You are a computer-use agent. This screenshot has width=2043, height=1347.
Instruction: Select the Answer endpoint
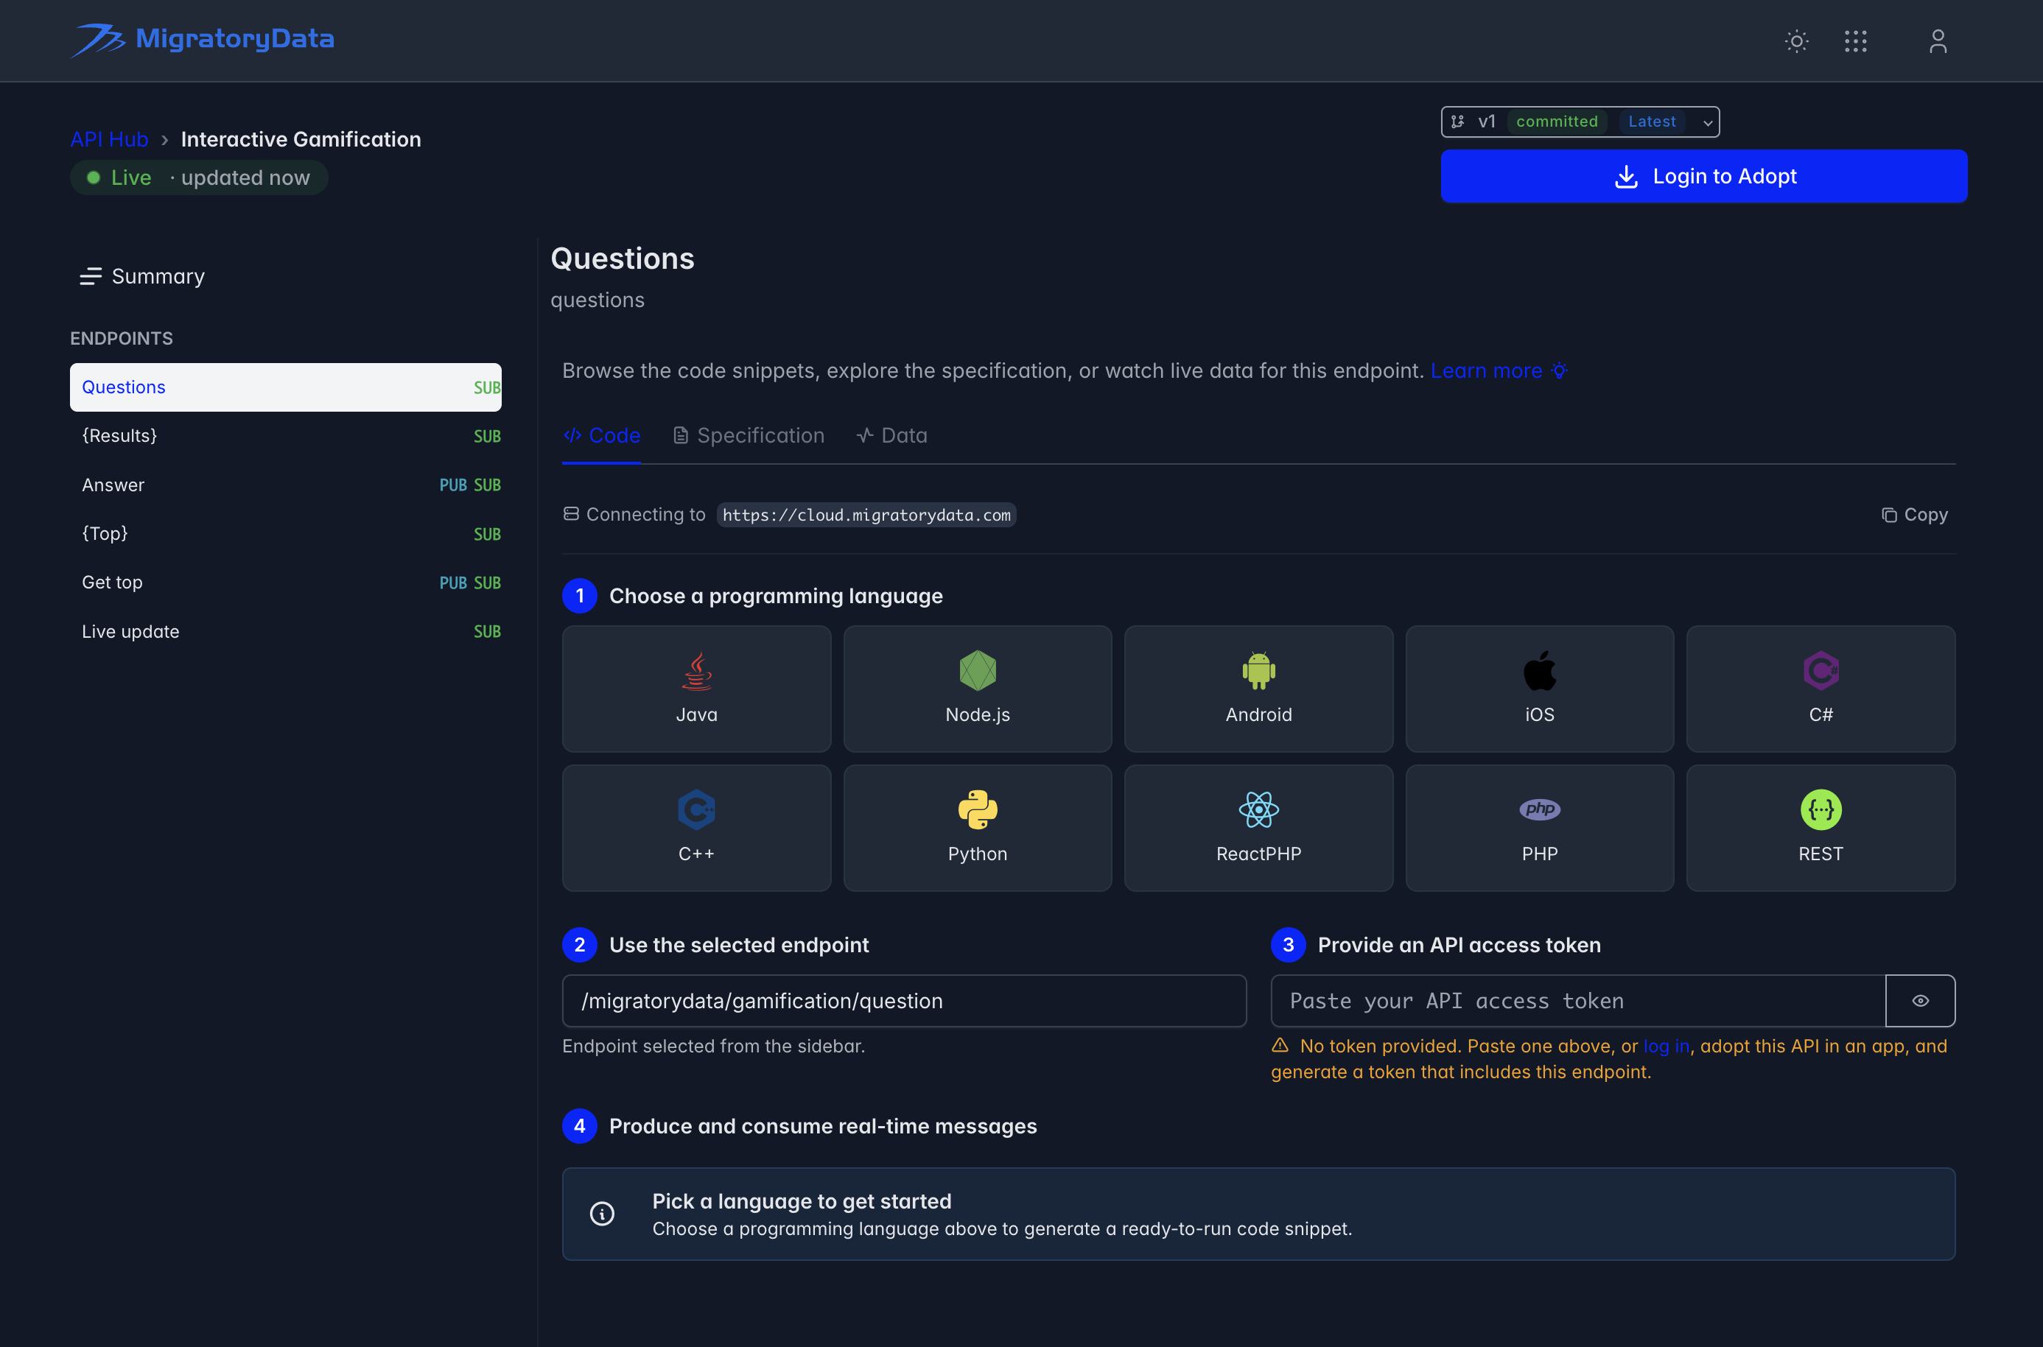point(285,485)
